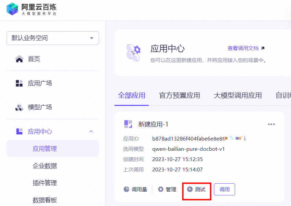Switch to the 官方预置应用 tab
The width and height of the screenshot is (291, 206).
point(180,96)
